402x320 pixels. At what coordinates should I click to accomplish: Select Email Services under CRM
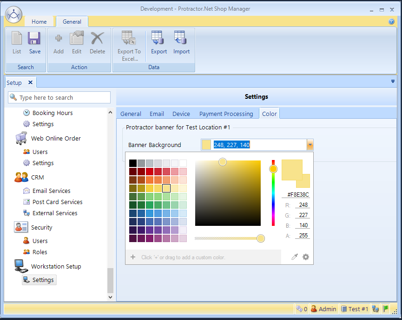tap(51, 191)
